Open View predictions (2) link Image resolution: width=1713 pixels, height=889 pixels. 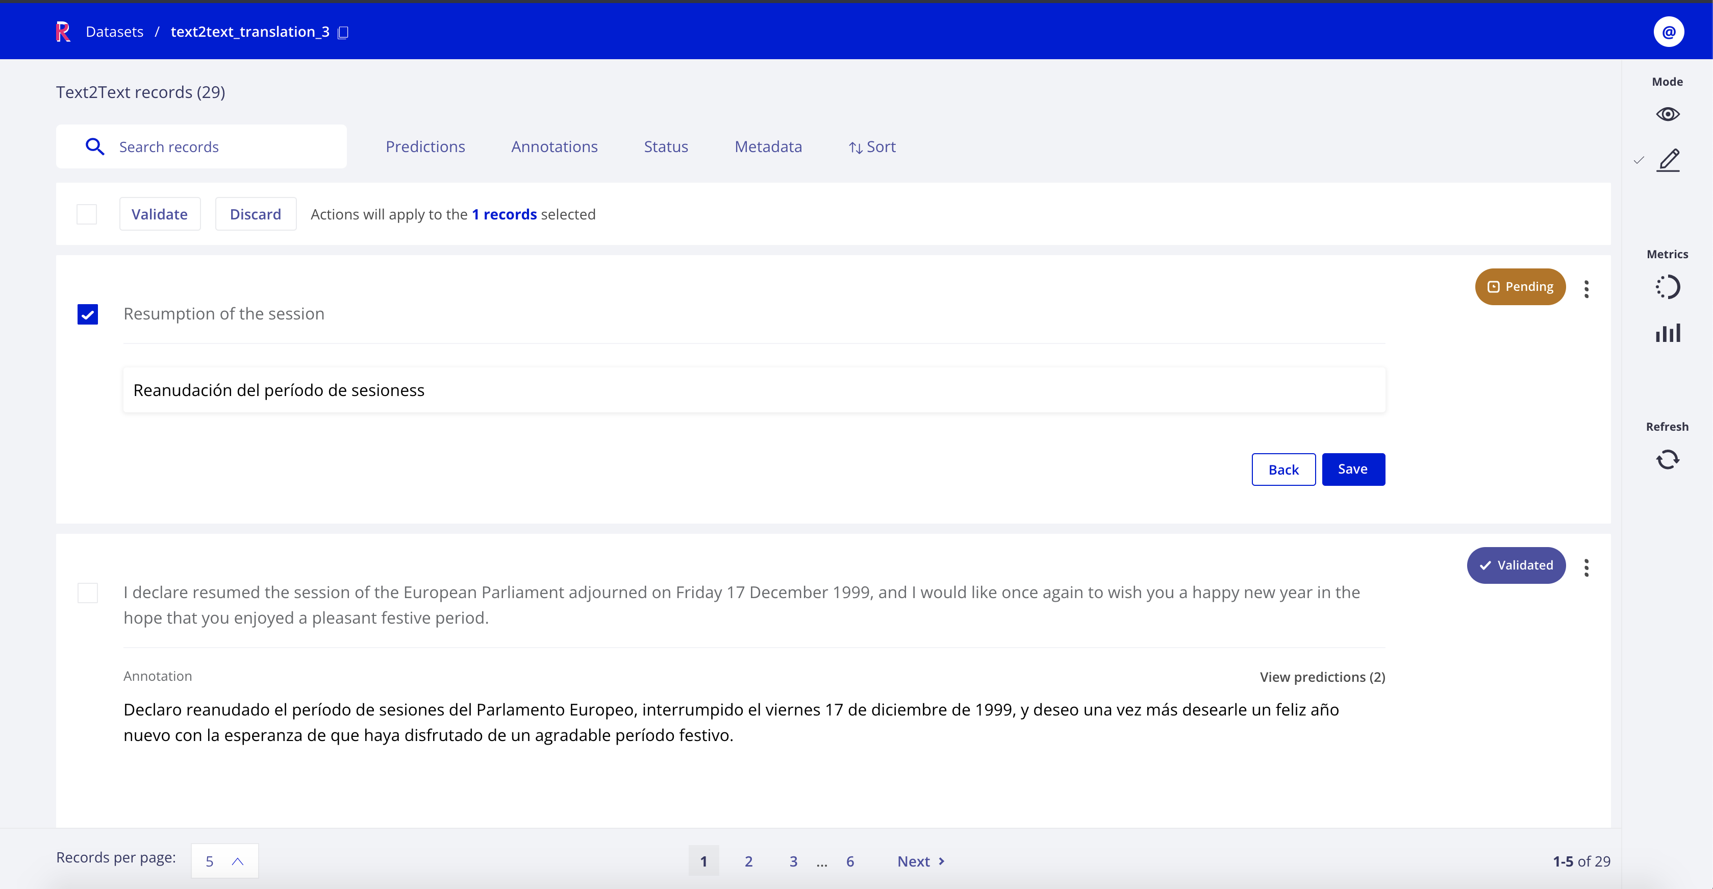tap(1321, 677)
